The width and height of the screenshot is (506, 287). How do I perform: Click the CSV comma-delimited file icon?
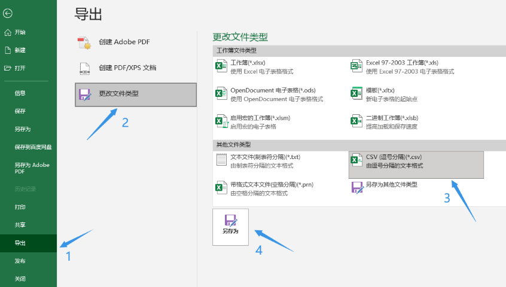coord(356,160)
